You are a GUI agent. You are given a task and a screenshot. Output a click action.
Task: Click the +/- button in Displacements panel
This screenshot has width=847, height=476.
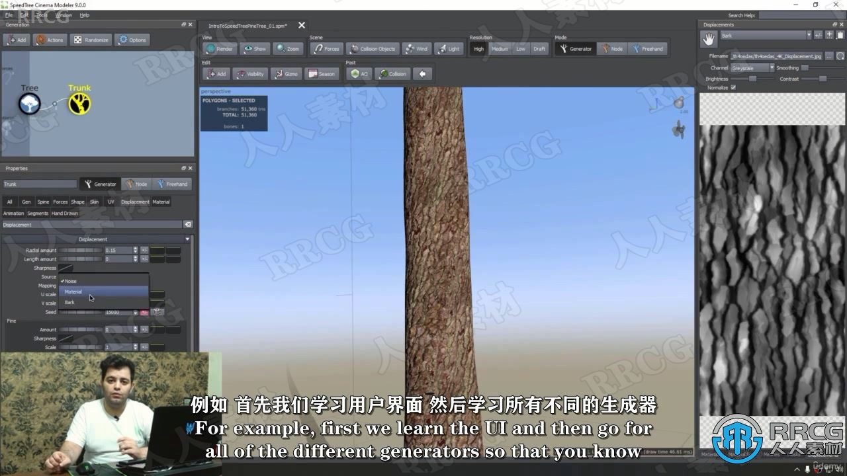coord(819,35)
